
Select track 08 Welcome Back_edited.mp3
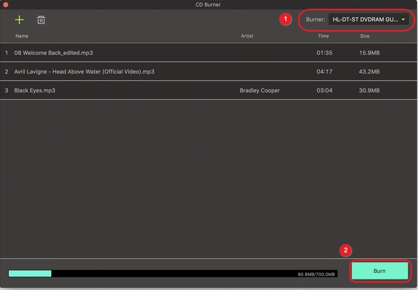(54, 53)
